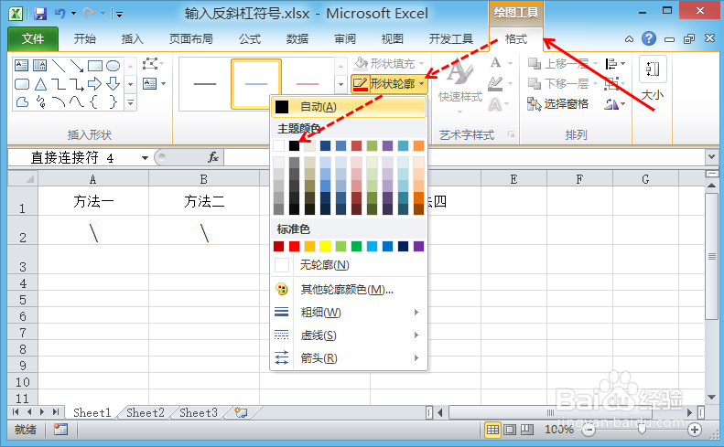Apply the red line shape style thumbnail
Viewport: 724px width, 447px height.
click(x=308, y=84)
